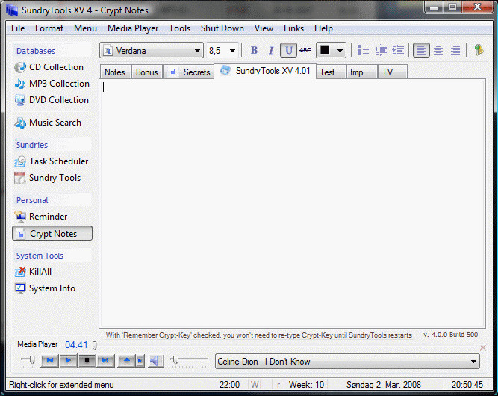Viewport: 498px width, 396px height.
Task: Toggle Underline formatting button
Action: point(288,50)
